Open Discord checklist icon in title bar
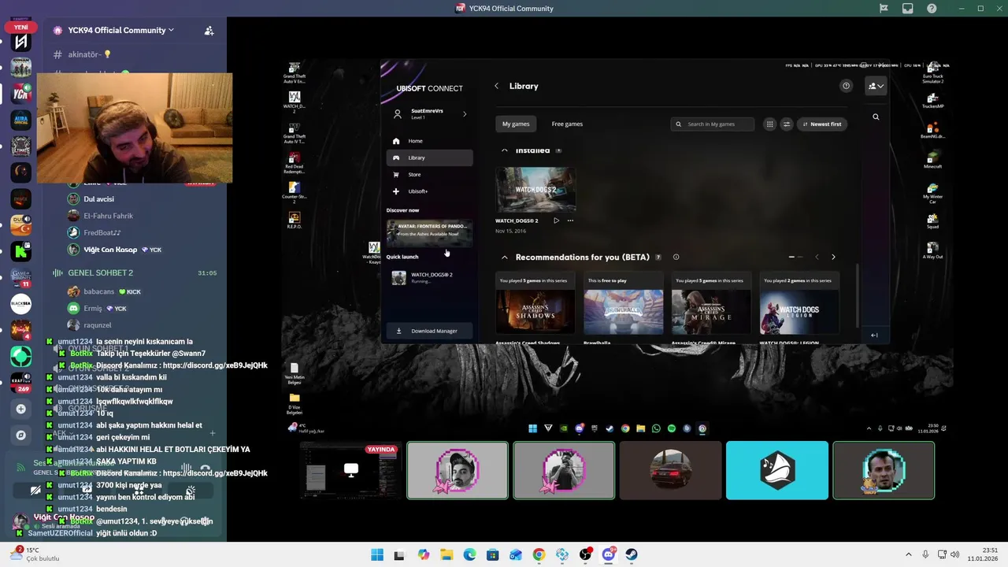This screenshot has height=567, width=1008. [x=884, y=9]
